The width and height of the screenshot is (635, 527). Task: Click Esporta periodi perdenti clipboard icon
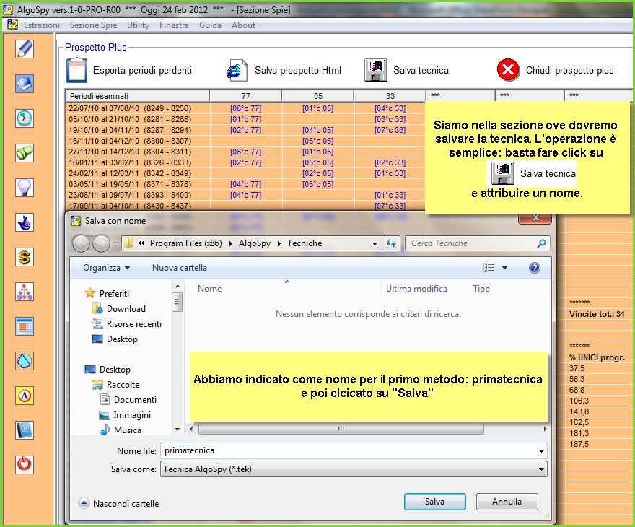tap(76, 70)
